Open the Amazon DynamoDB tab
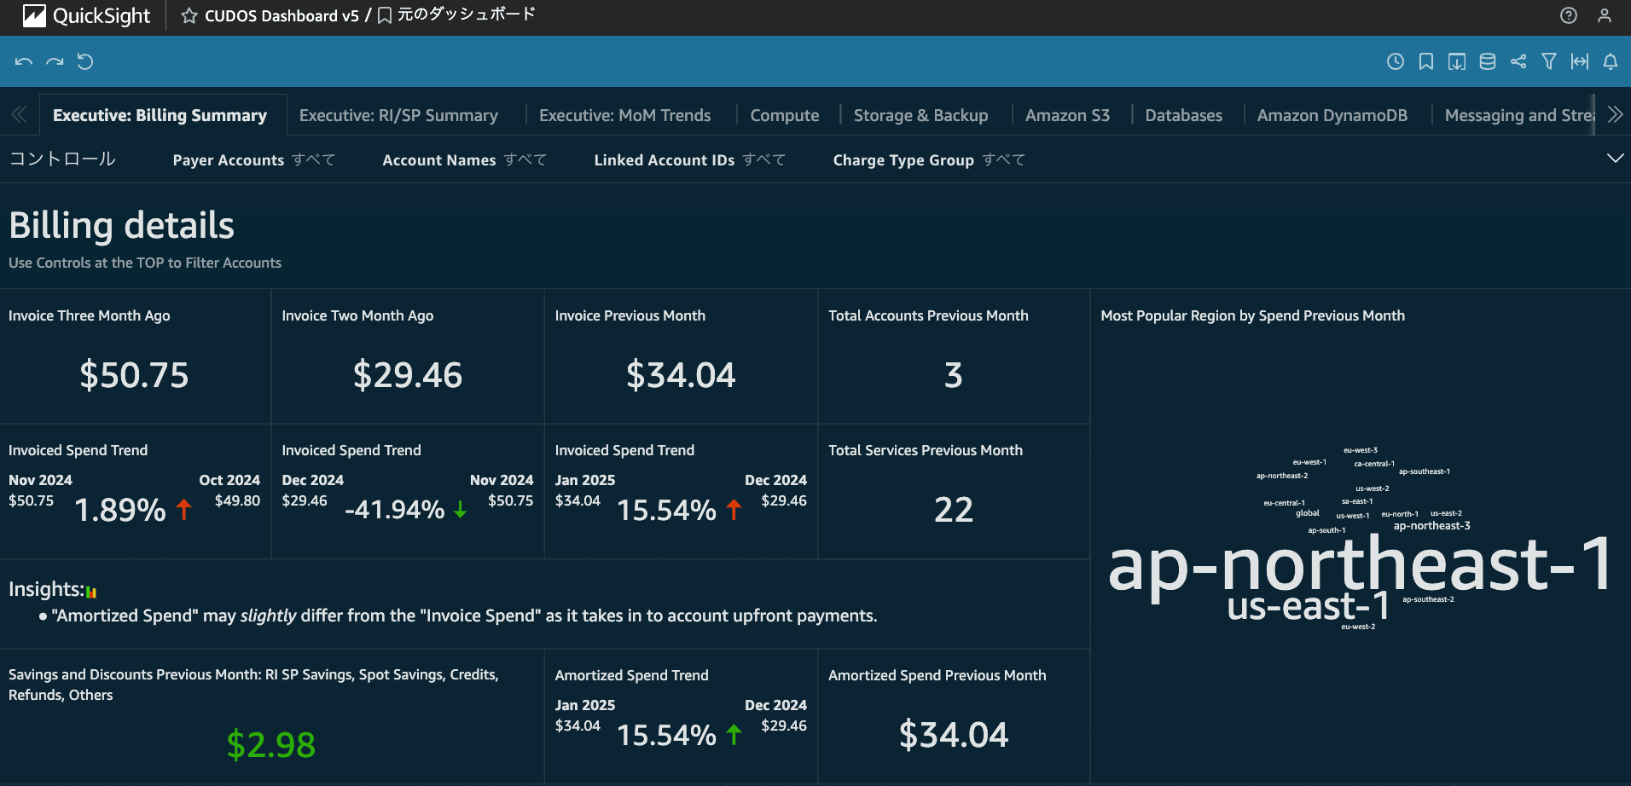This screenshot has width=1631, height=786. pos(1332,115)
